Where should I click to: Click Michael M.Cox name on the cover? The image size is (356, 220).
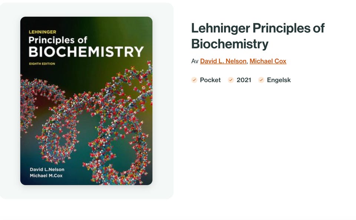pos(46,175)
